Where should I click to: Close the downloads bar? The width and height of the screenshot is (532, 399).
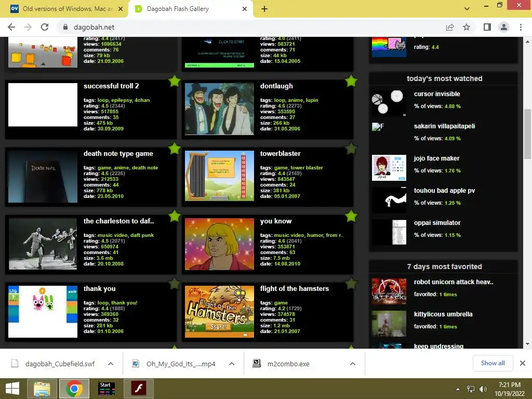tap(523, 363)
